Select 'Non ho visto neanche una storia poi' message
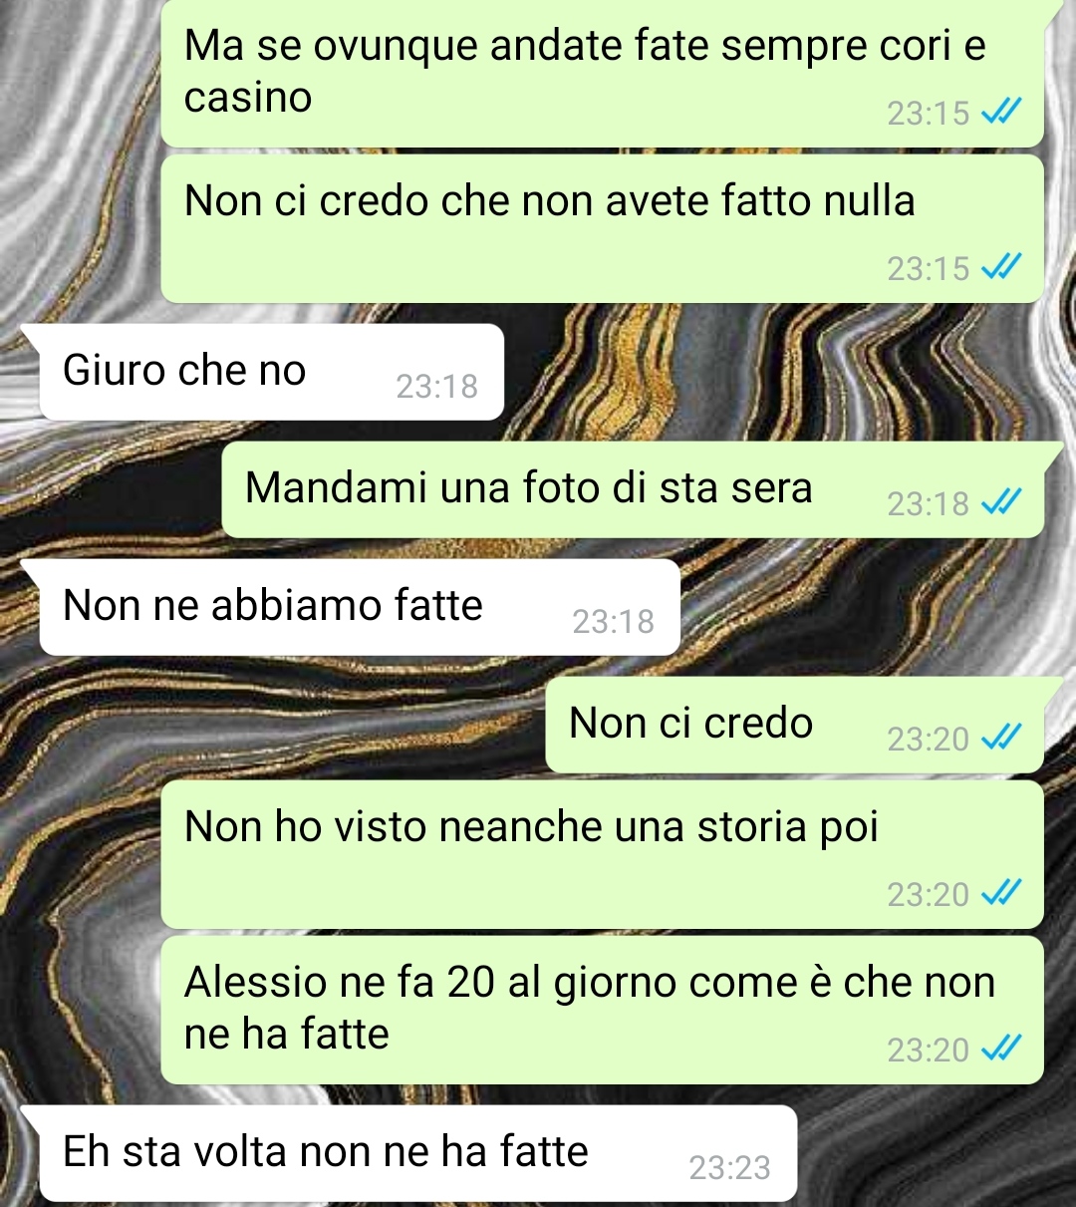 click(x=602, y=854)
